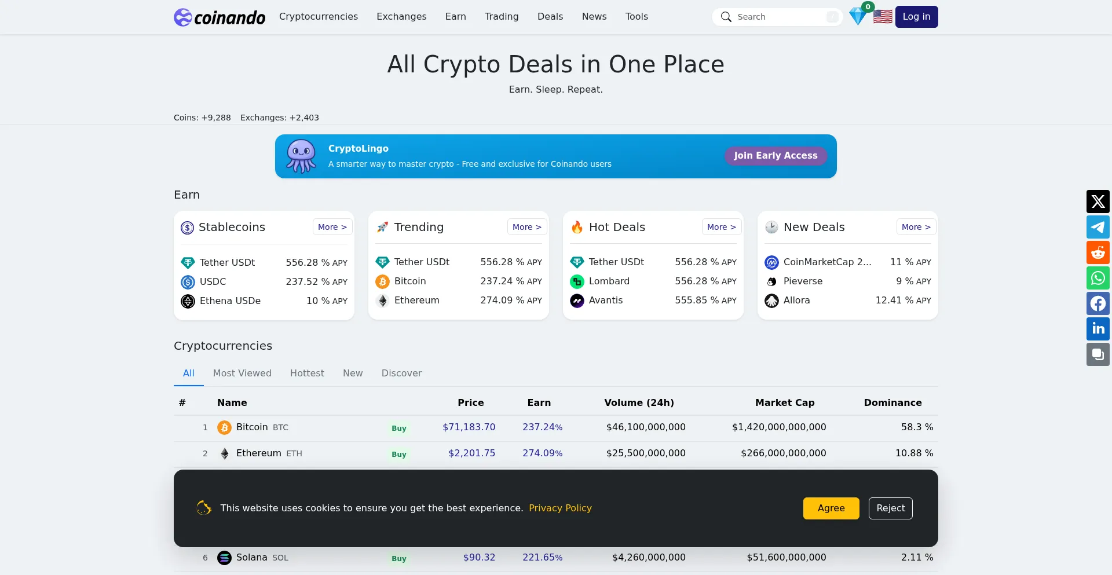Click Buy button for Ethereum
The height and width of the screenshot is (575, 1112).
click(x=399, y=455)
